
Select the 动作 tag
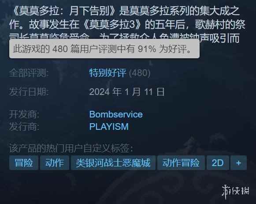pyautogui.click(x=55, y=163)
